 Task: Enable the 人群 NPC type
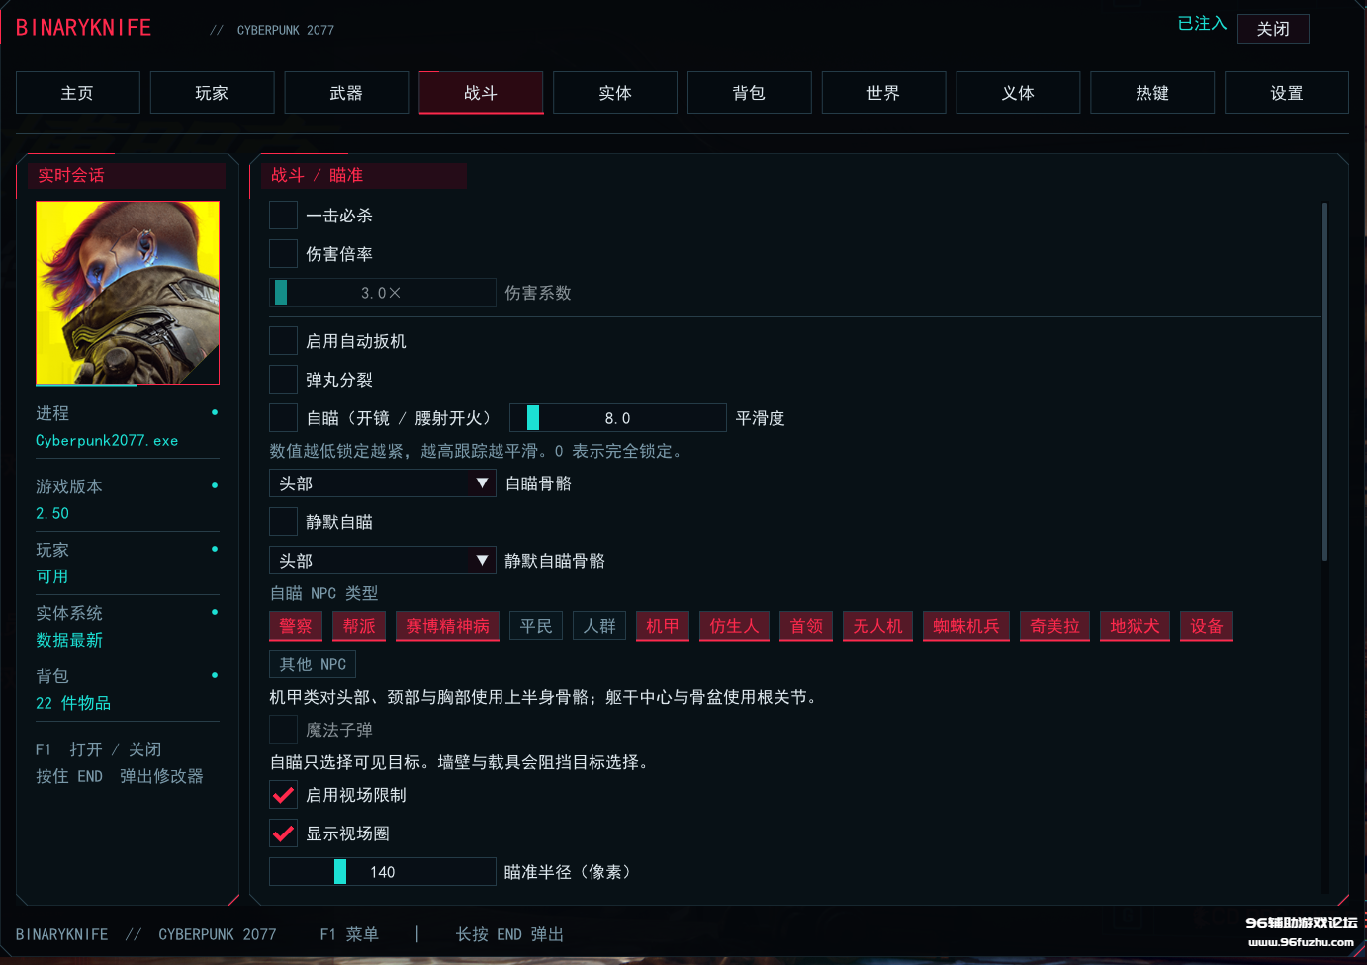(x=599, y=626)
